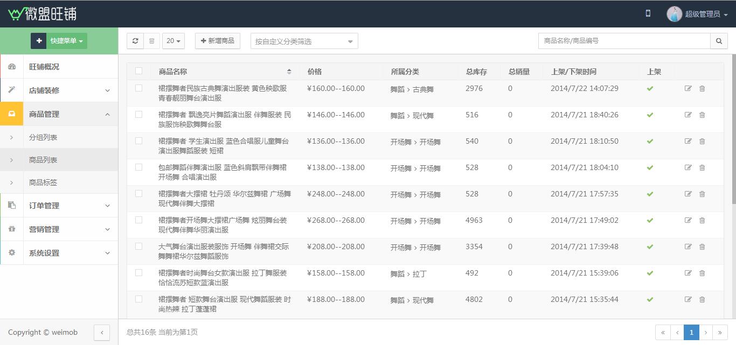Edit the product priced ¥160.00
Viewport: 736px width, 345px height.
(688, 88)
